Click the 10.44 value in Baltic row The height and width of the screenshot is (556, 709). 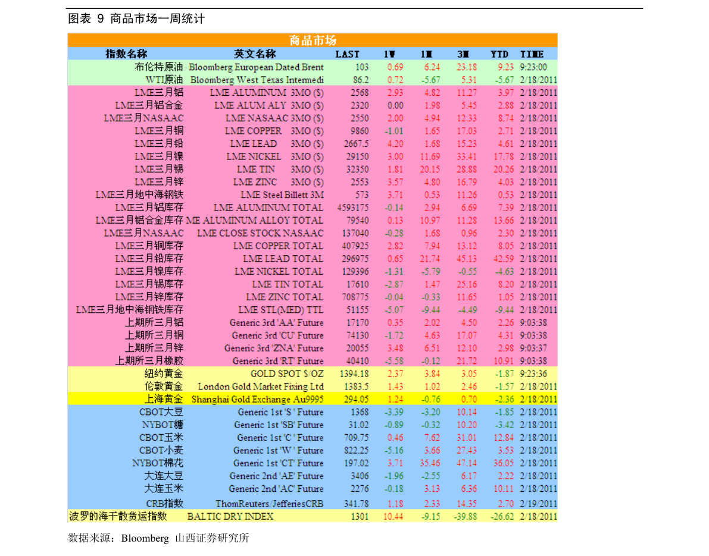393,516
